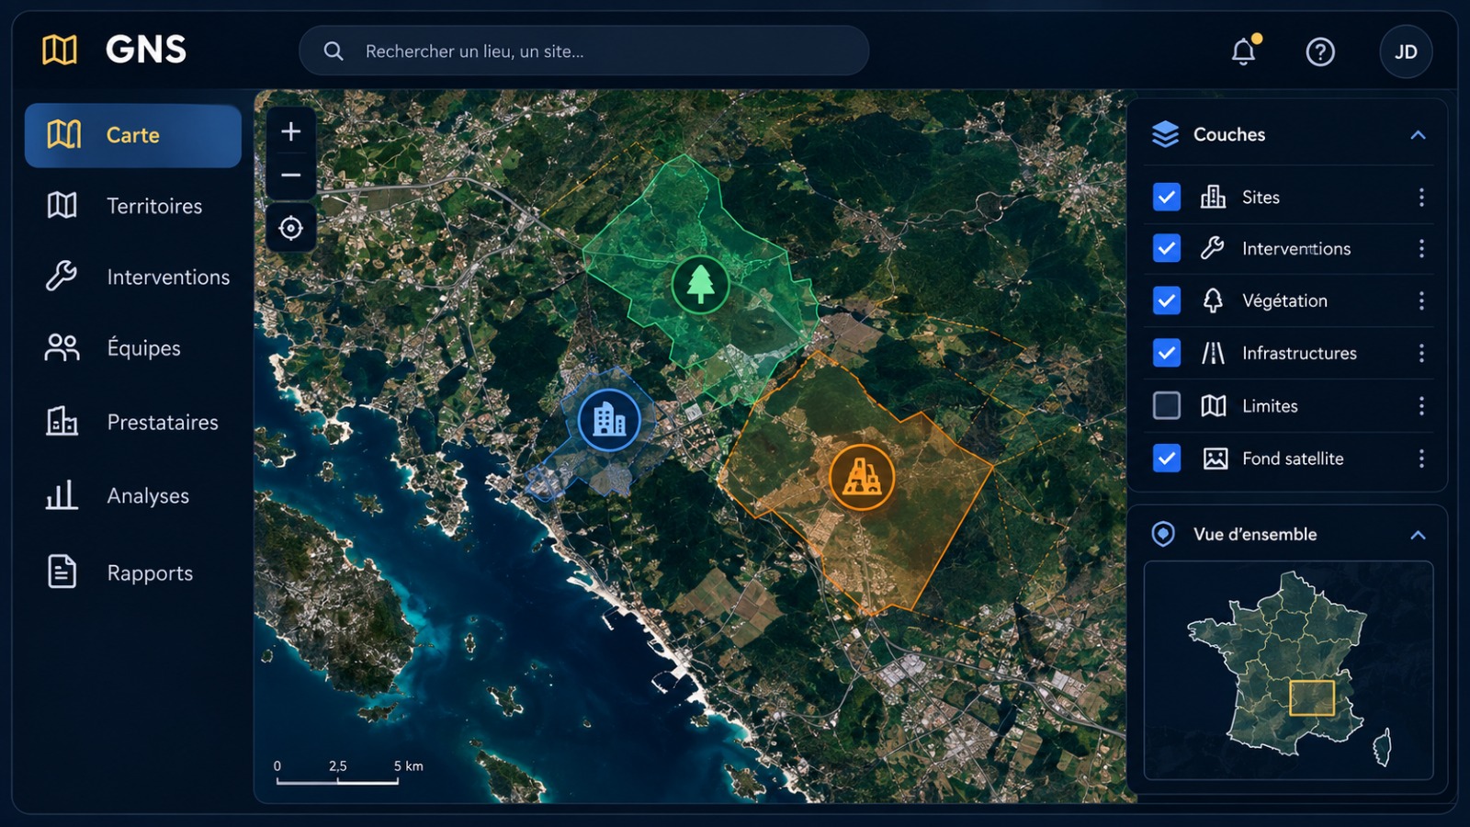1470x827 pixels.
Task: Open options menu for Limites layer
Action: click(x=1421, y=405)
